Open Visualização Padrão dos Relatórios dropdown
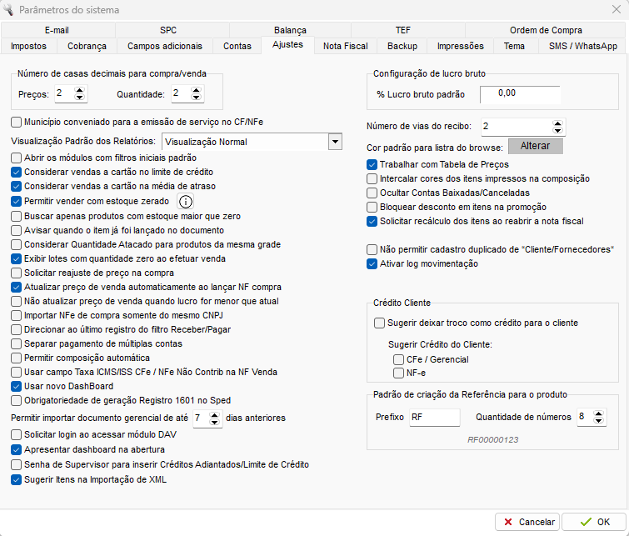629x536 pixels. click(335, 142)
